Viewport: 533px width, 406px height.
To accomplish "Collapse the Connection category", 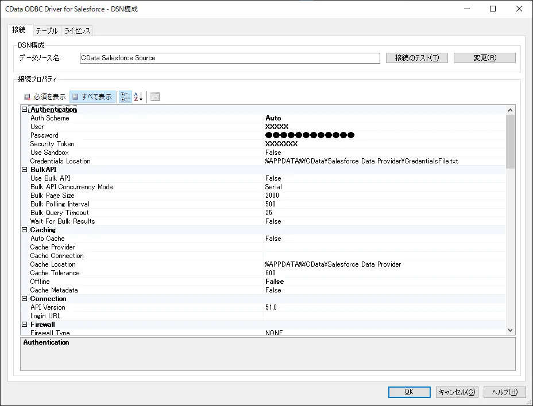I will 25,299.
